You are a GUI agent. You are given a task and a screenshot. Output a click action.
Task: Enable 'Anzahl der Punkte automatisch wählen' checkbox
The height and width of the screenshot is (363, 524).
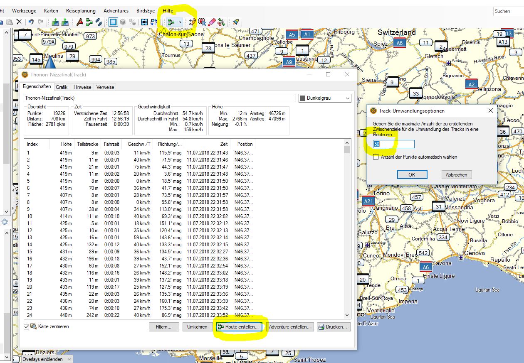pos(376,157)
